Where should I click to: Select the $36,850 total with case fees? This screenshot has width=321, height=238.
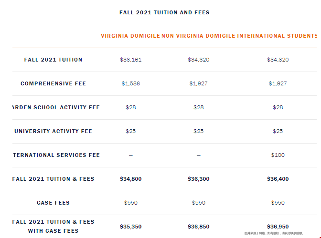coord(198,227)
